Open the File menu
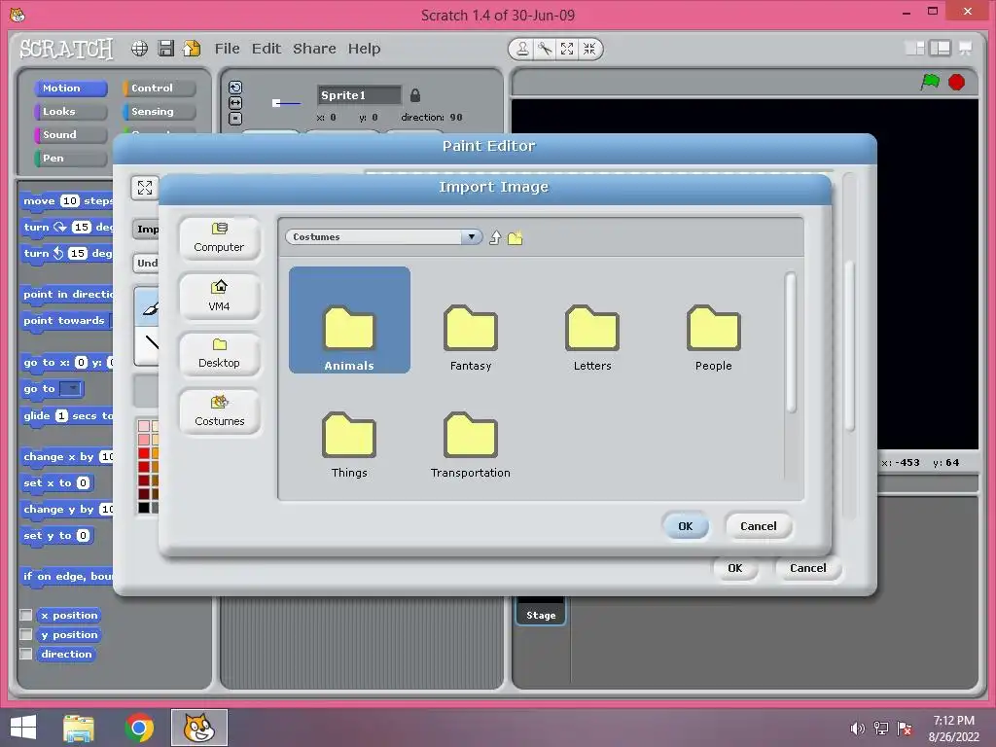This screenshot has width=996, height=747. [x=227, y=49]
